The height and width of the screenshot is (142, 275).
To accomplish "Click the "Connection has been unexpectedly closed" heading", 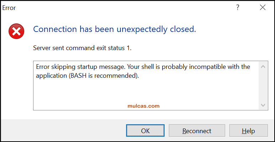I will (114, 29).
